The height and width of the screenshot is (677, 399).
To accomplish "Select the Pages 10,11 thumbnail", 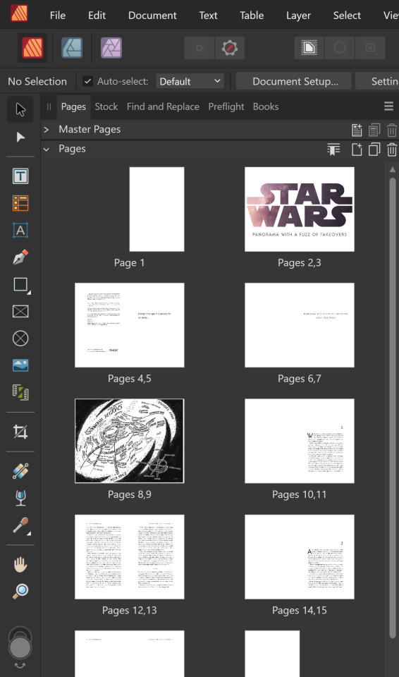I will 299,441.
